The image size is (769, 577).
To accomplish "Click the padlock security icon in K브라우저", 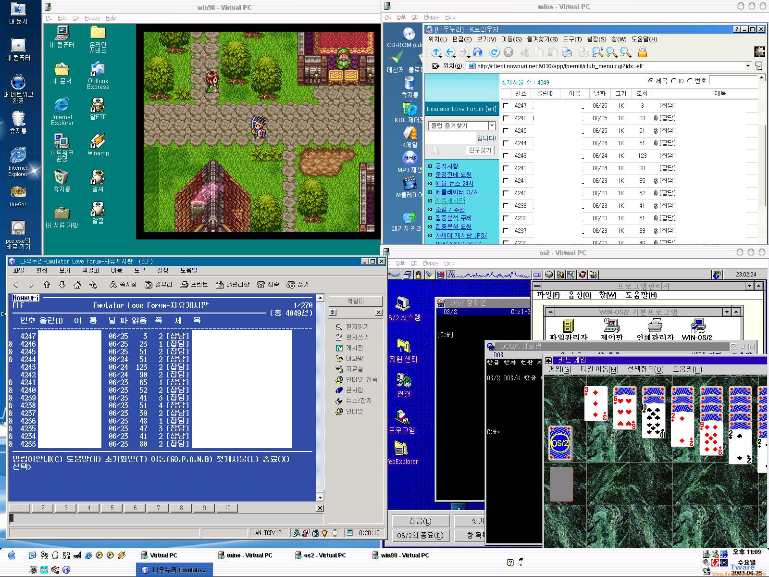I will tap(643, 52).
